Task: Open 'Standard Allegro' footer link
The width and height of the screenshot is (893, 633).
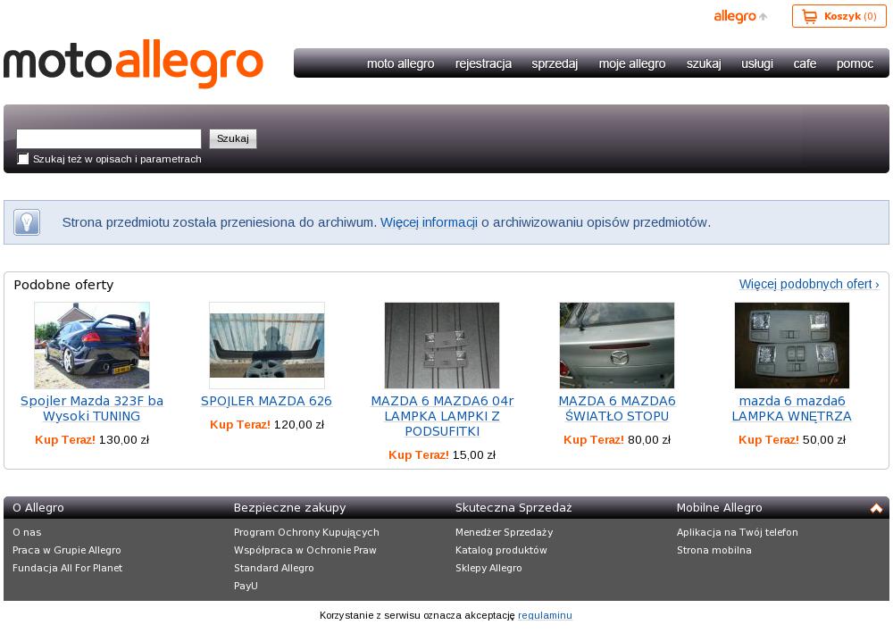Action: [x=274, y=568]
